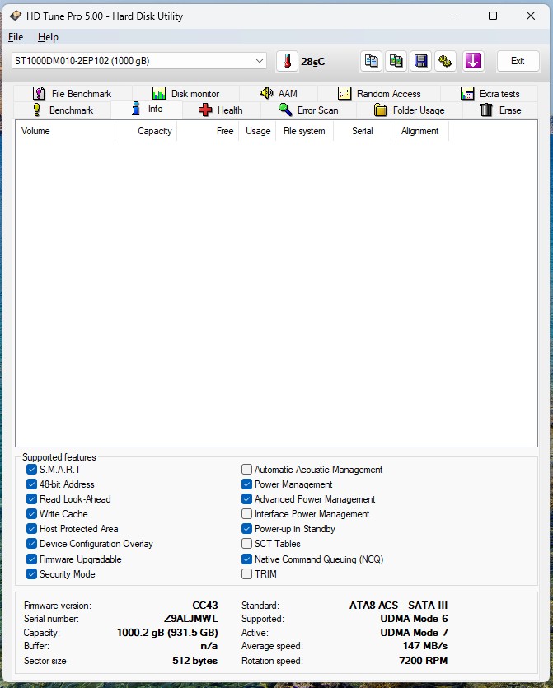Toggle the S.M.A.R.T checkbox

[31, 470]
